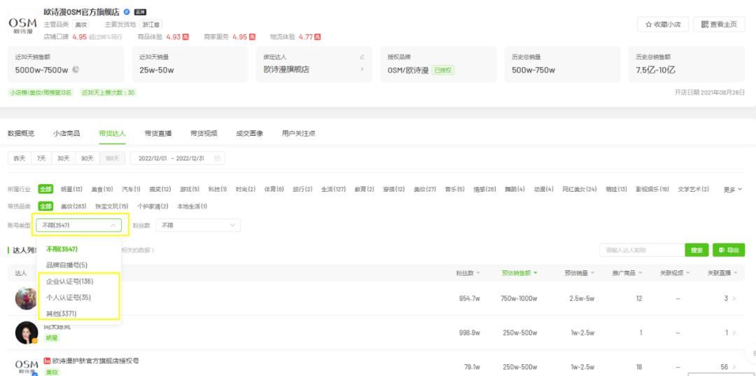Select 美妆(27) industry filter

tap(425, 189)
